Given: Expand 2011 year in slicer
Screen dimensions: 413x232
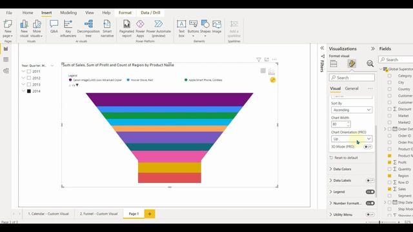Looking at the screenshot, I should [23, 72].
